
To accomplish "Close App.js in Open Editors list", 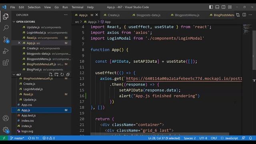I will (x=19, y=43).
